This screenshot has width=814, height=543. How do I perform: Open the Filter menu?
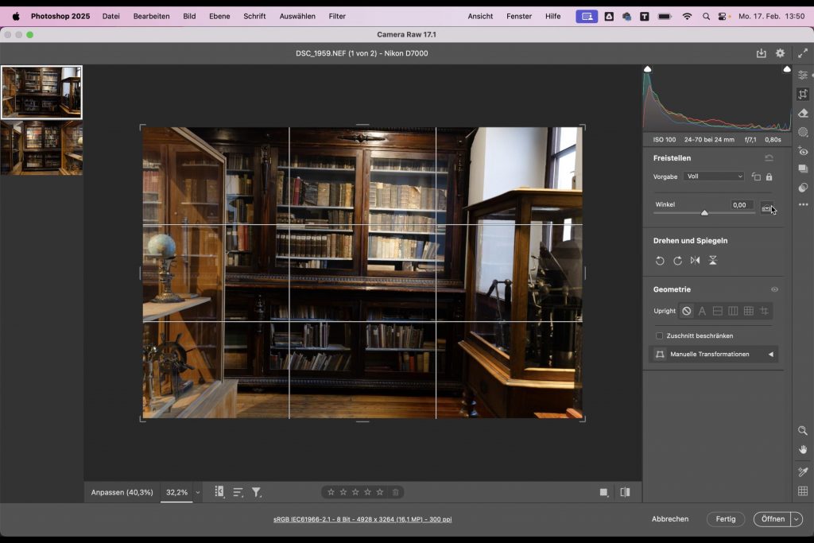tap(337, 16)
